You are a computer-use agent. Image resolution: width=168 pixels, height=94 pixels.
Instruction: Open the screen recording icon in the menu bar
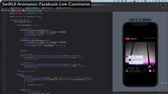click(x=114, y=1)
